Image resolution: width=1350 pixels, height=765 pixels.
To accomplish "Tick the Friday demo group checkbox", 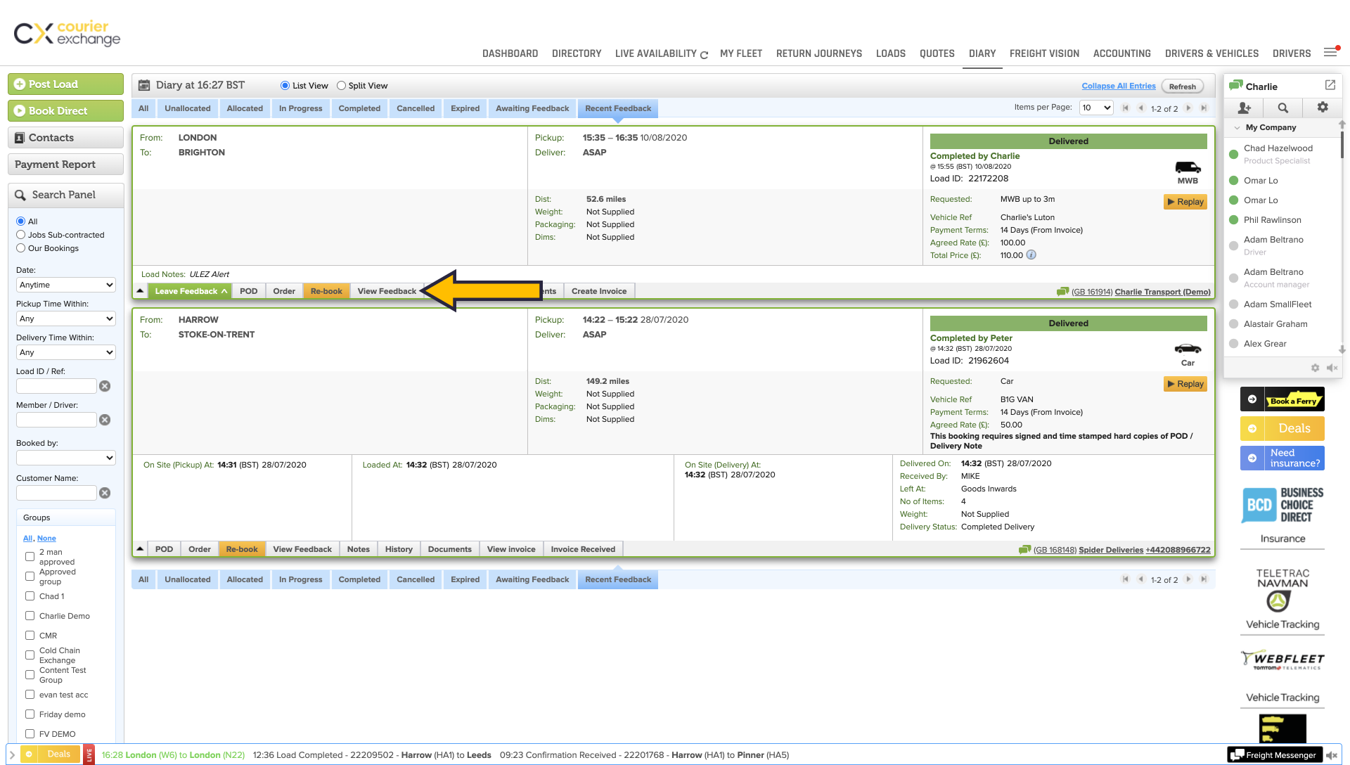I will click(30, 714).
